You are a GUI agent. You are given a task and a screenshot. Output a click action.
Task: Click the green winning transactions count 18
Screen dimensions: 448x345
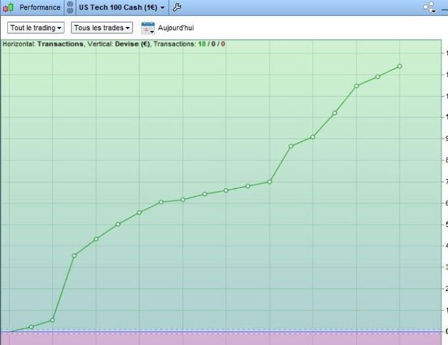202,44
